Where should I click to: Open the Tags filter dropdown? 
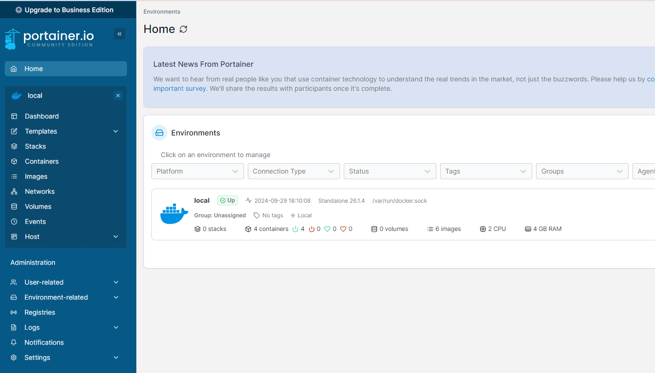pos(486,171)
